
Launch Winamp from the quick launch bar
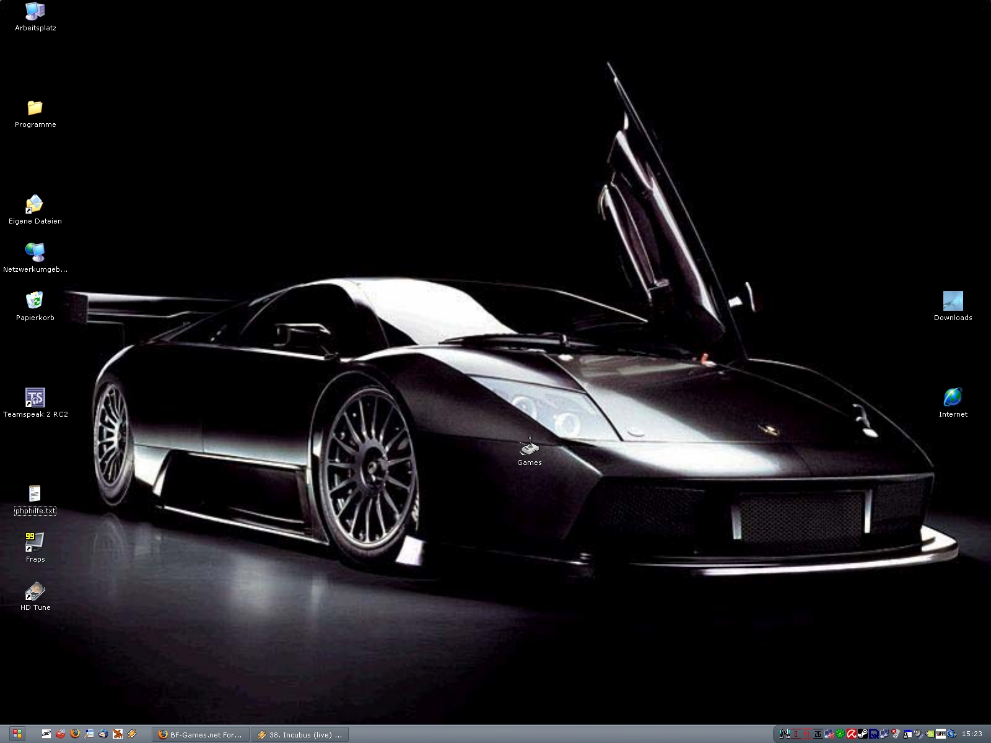131,734
